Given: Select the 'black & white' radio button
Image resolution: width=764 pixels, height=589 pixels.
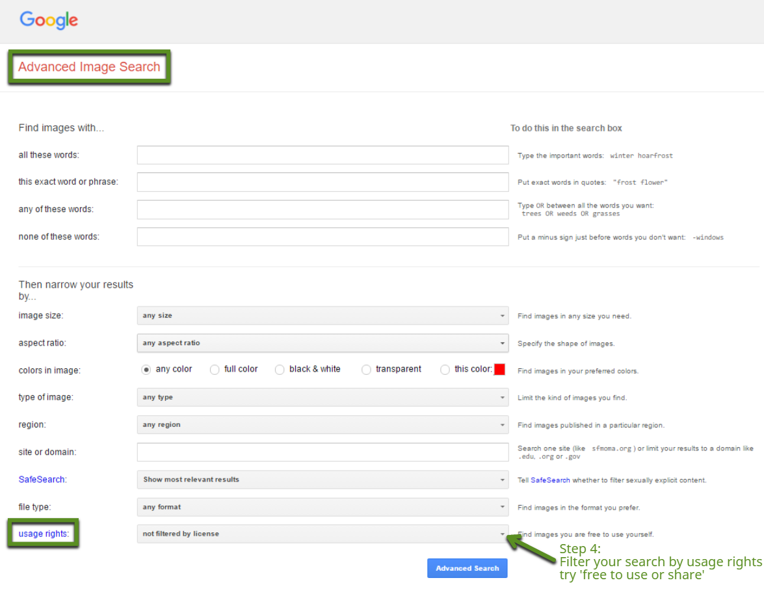Looking at the screenshot, I should click(x=279, y=370).
